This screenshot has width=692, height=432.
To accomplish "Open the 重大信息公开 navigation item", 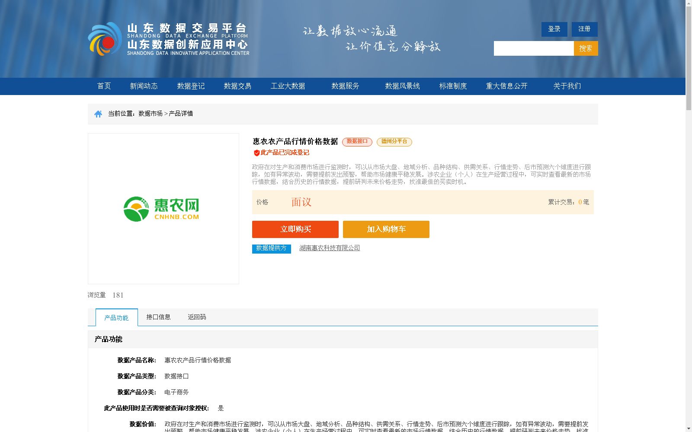I will pos(506,86).
